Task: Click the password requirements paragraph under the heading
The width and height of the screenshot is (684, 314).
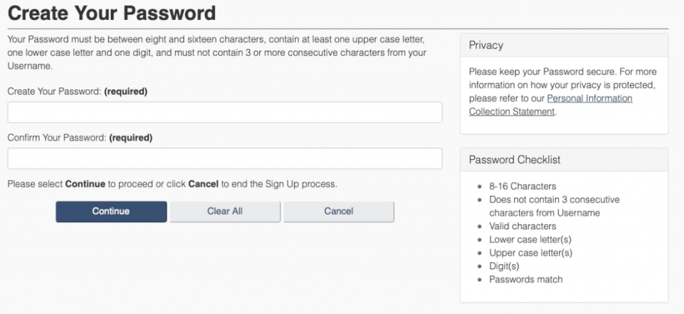Action: point(217,53)
